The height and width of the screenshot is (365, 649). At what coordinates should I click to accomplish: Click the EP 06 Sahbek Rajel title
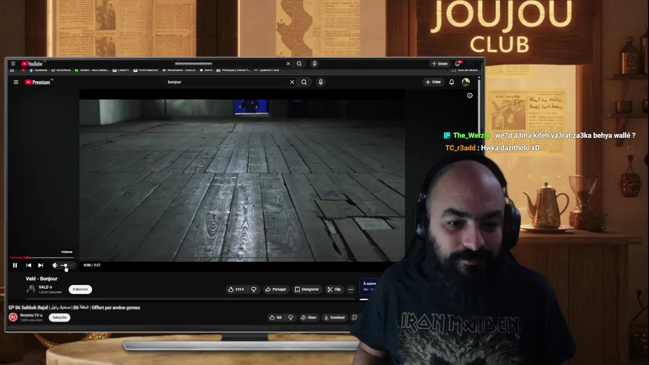75,307
